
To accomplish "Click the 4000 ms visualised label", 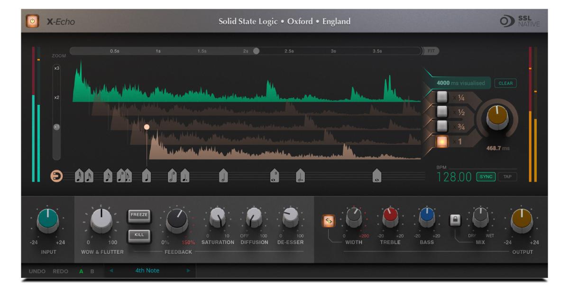I will pos(461,84).
